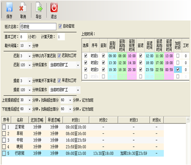191x165 pixels.
Task: Uncheck the 签退 checkbox for 时段3
Action: [x=140, y=69]
